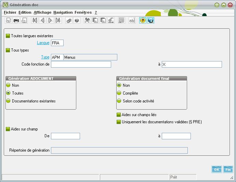This screenshot has height=182, width=236.
Task: Check 'Uniquement les documentations validées' option
Action: 119,122
